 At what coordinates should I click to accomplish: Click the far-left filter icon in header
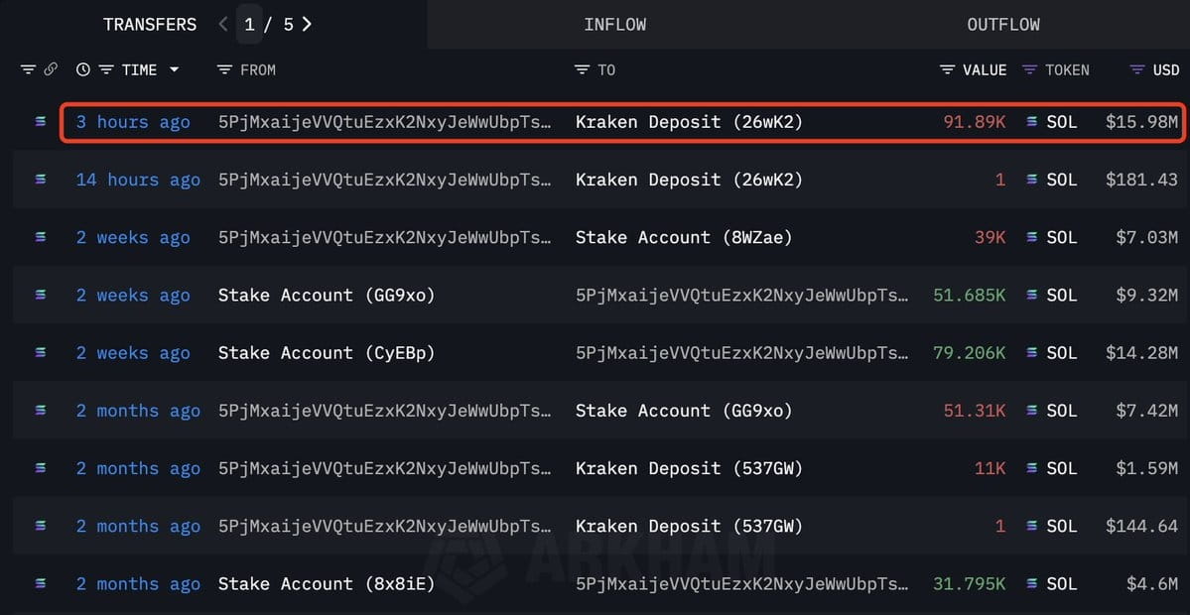click(x=28, y=69)
